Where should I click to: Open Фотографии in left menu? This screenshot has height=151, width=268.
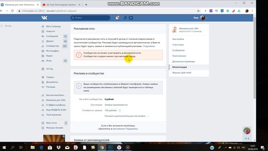click(52, 51)
